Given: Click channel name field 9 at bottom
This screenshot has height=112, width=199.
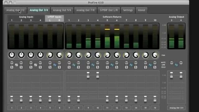Looking at the screenshot, I should 88,108.
